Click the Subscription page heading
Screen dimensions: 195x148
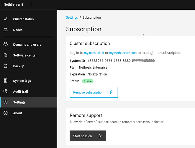(x=84, y=29)
